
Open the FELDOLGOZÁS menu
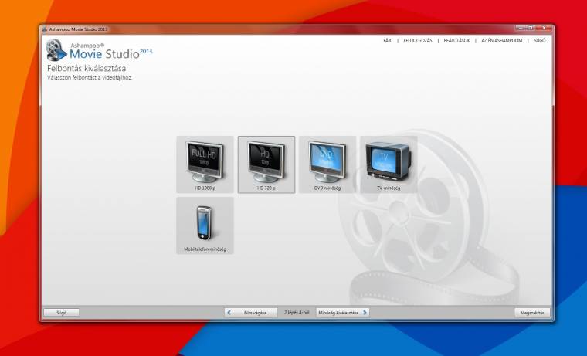(x=417, y=40)
